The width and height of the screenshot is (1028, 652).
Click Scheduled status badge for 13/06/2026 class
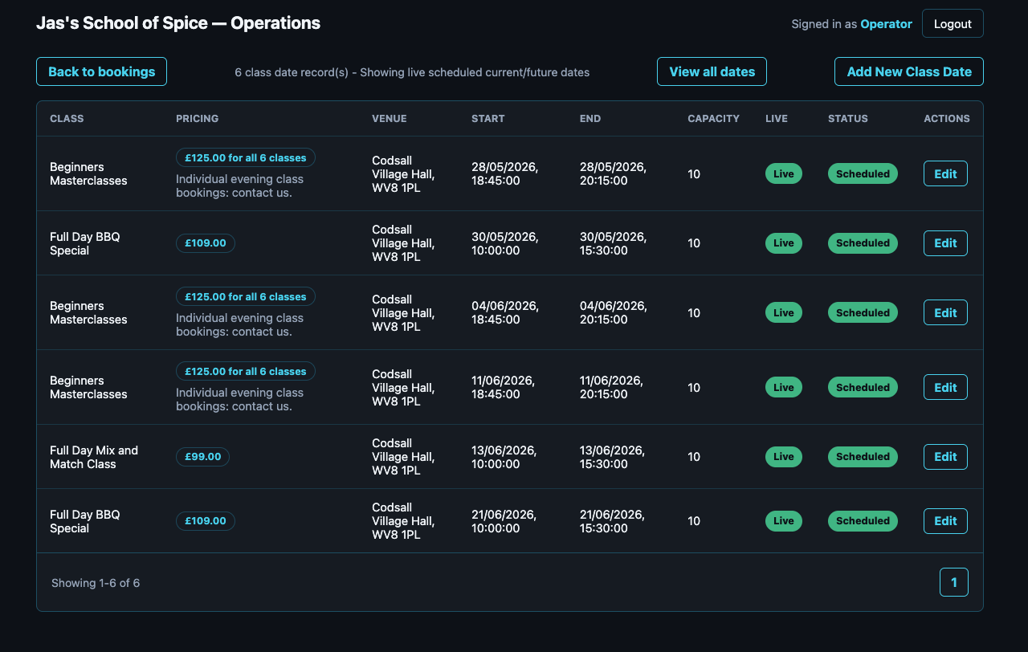point(863,457)
